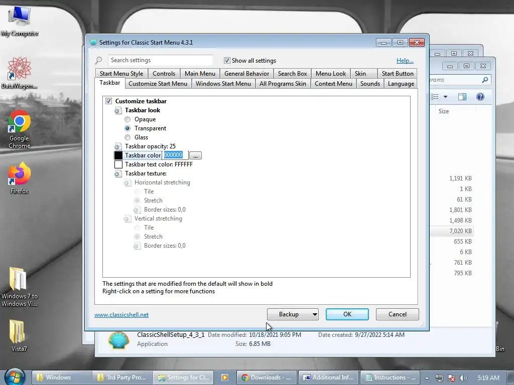Viewport: 514px width, 385px height.
Task: Select the Glass taskbar look
Action: 127,137
